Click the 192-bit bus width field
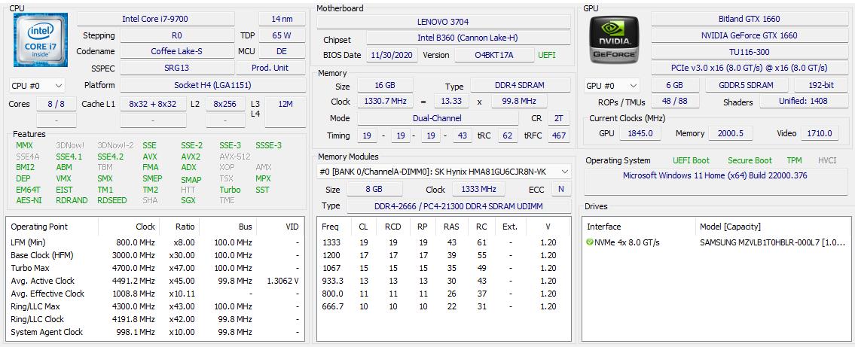 pyautogui.click(x=820, y=86)
